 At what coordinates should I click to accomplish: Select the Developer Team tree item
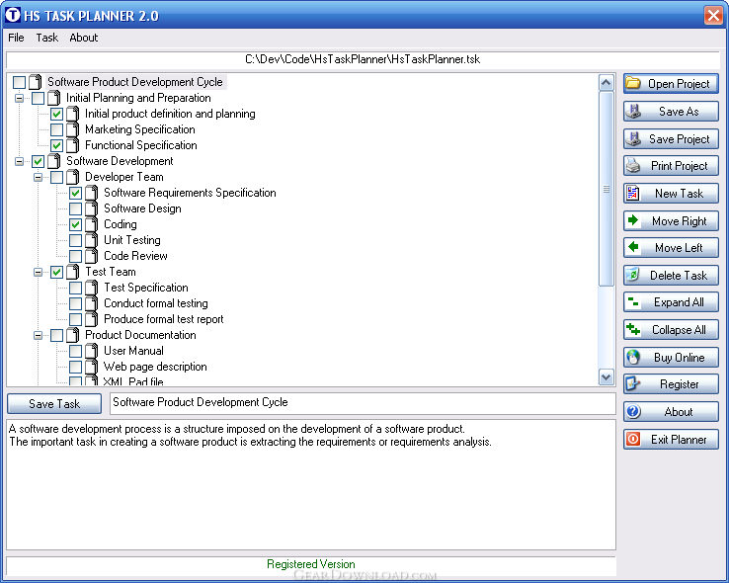124,177
